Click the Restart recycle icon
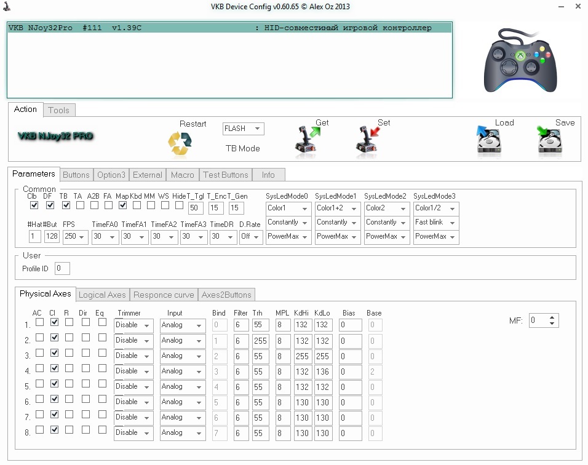The width and height of the screenshot is (588, 465). (x=180, y=143)
